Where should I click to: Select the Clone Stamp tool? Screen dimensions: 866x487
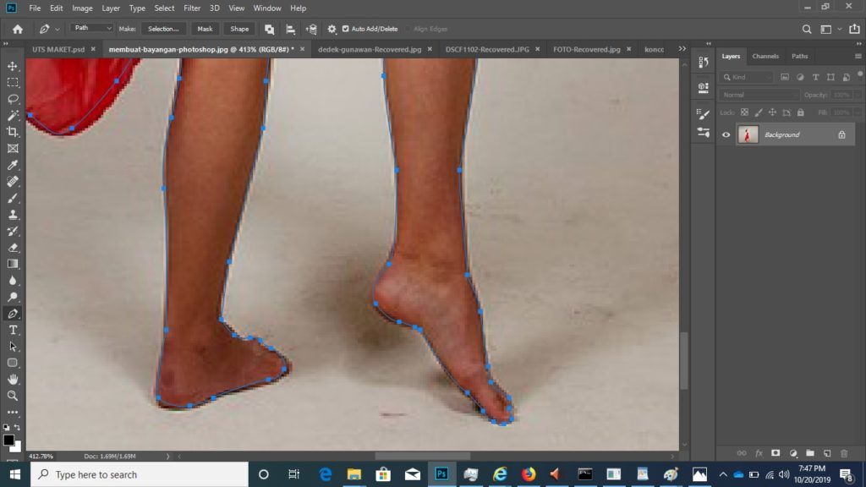13,215
